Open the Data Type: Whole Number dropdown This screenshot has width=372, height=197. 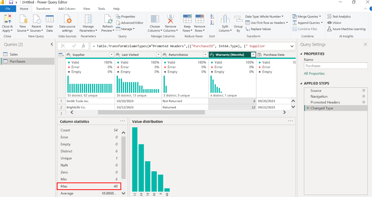click(264, 17)
